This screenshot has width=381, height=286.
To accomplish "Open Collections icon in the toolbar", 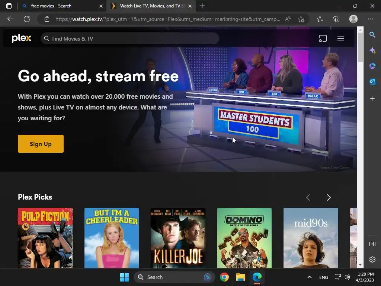I will (x=336, y=19).
